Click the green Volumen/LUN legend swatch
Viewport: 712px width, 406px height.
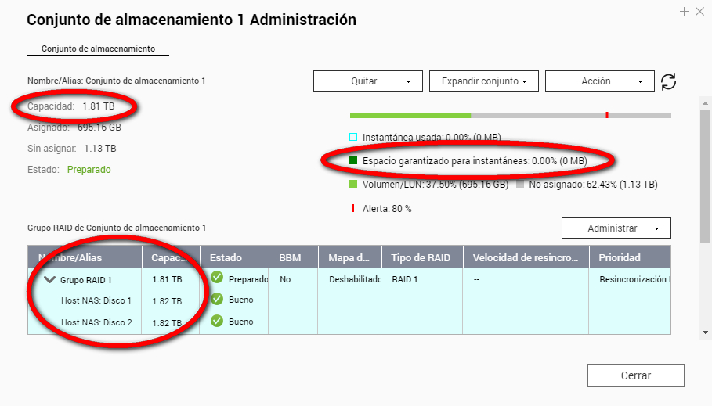click(353, 185)
